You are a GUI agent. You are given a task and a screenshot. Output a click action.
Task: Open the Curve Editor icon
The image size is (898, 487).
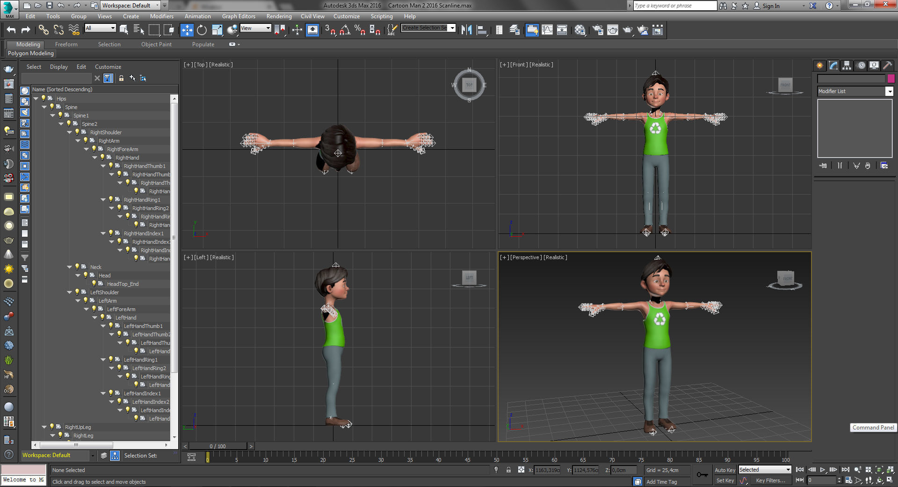[x=547, y=30]
